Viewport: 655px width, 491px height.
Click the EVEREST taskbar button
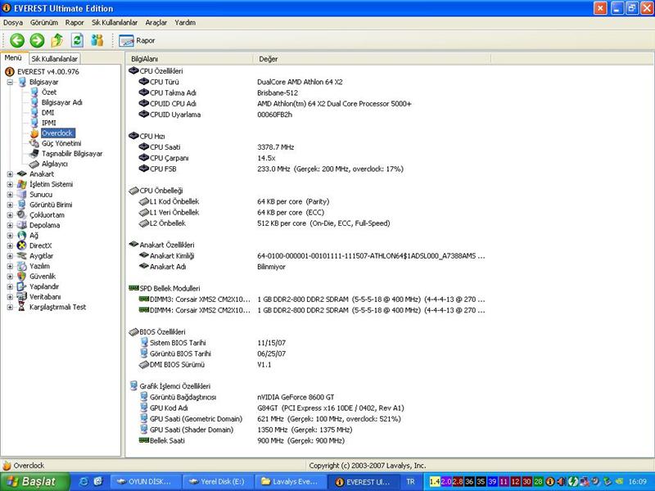[362, 481]
